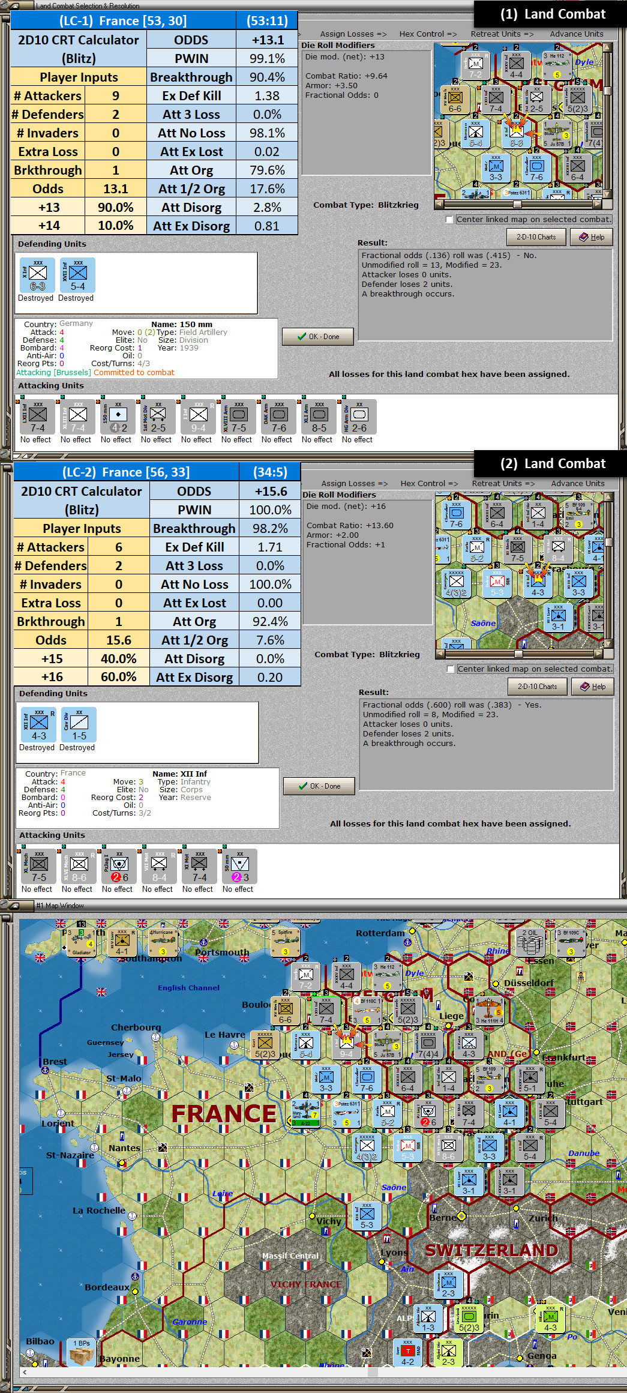Click the XII Inf 5-3 unit near Vichy
627x1393 pixels.
point(367,1215)
